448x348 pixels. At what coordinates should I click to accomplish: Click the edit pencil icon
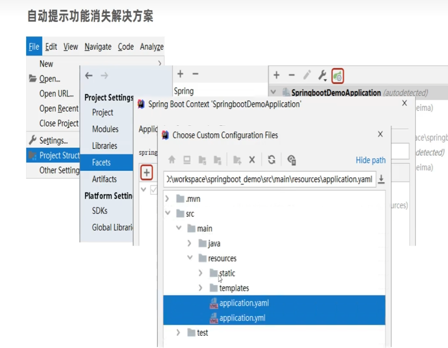307,75
